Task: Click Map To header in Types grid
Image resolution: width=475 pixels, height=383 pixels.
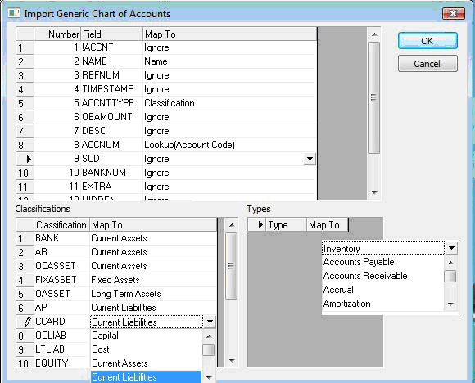Action: [x=328, y=225]
